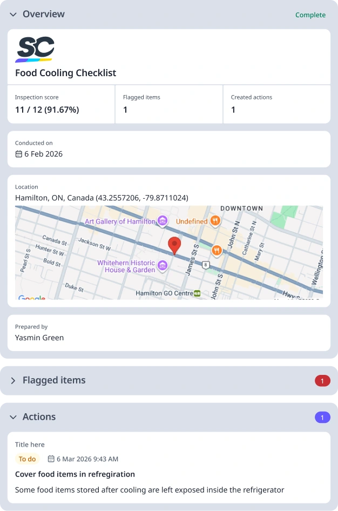Click the purple Actions count badge

pos(322,418)
